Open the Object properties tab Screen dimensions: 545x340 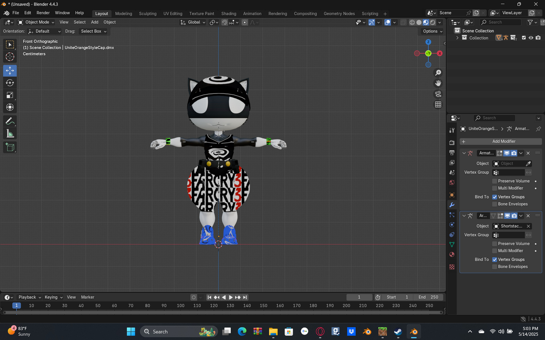(x=452, y=195)
